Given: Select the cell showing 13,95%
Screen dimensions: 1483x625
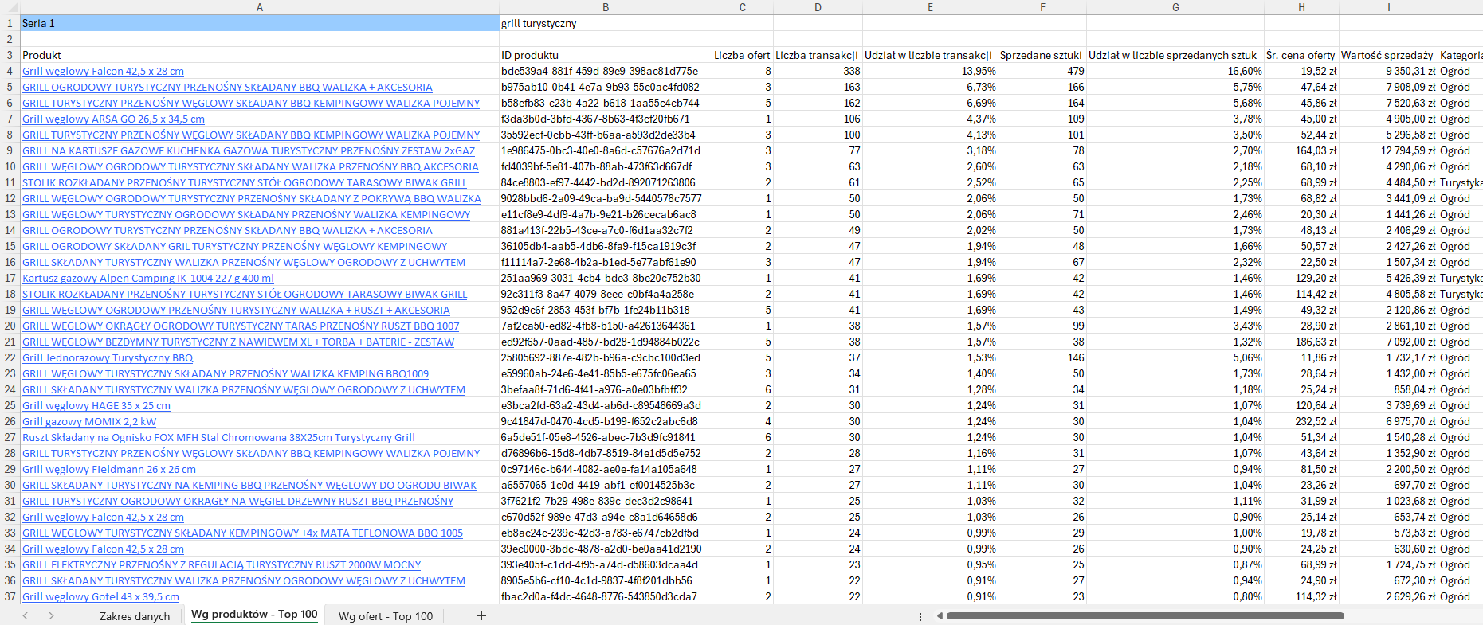Looking at the screenshot, I should tap(929, 71).
